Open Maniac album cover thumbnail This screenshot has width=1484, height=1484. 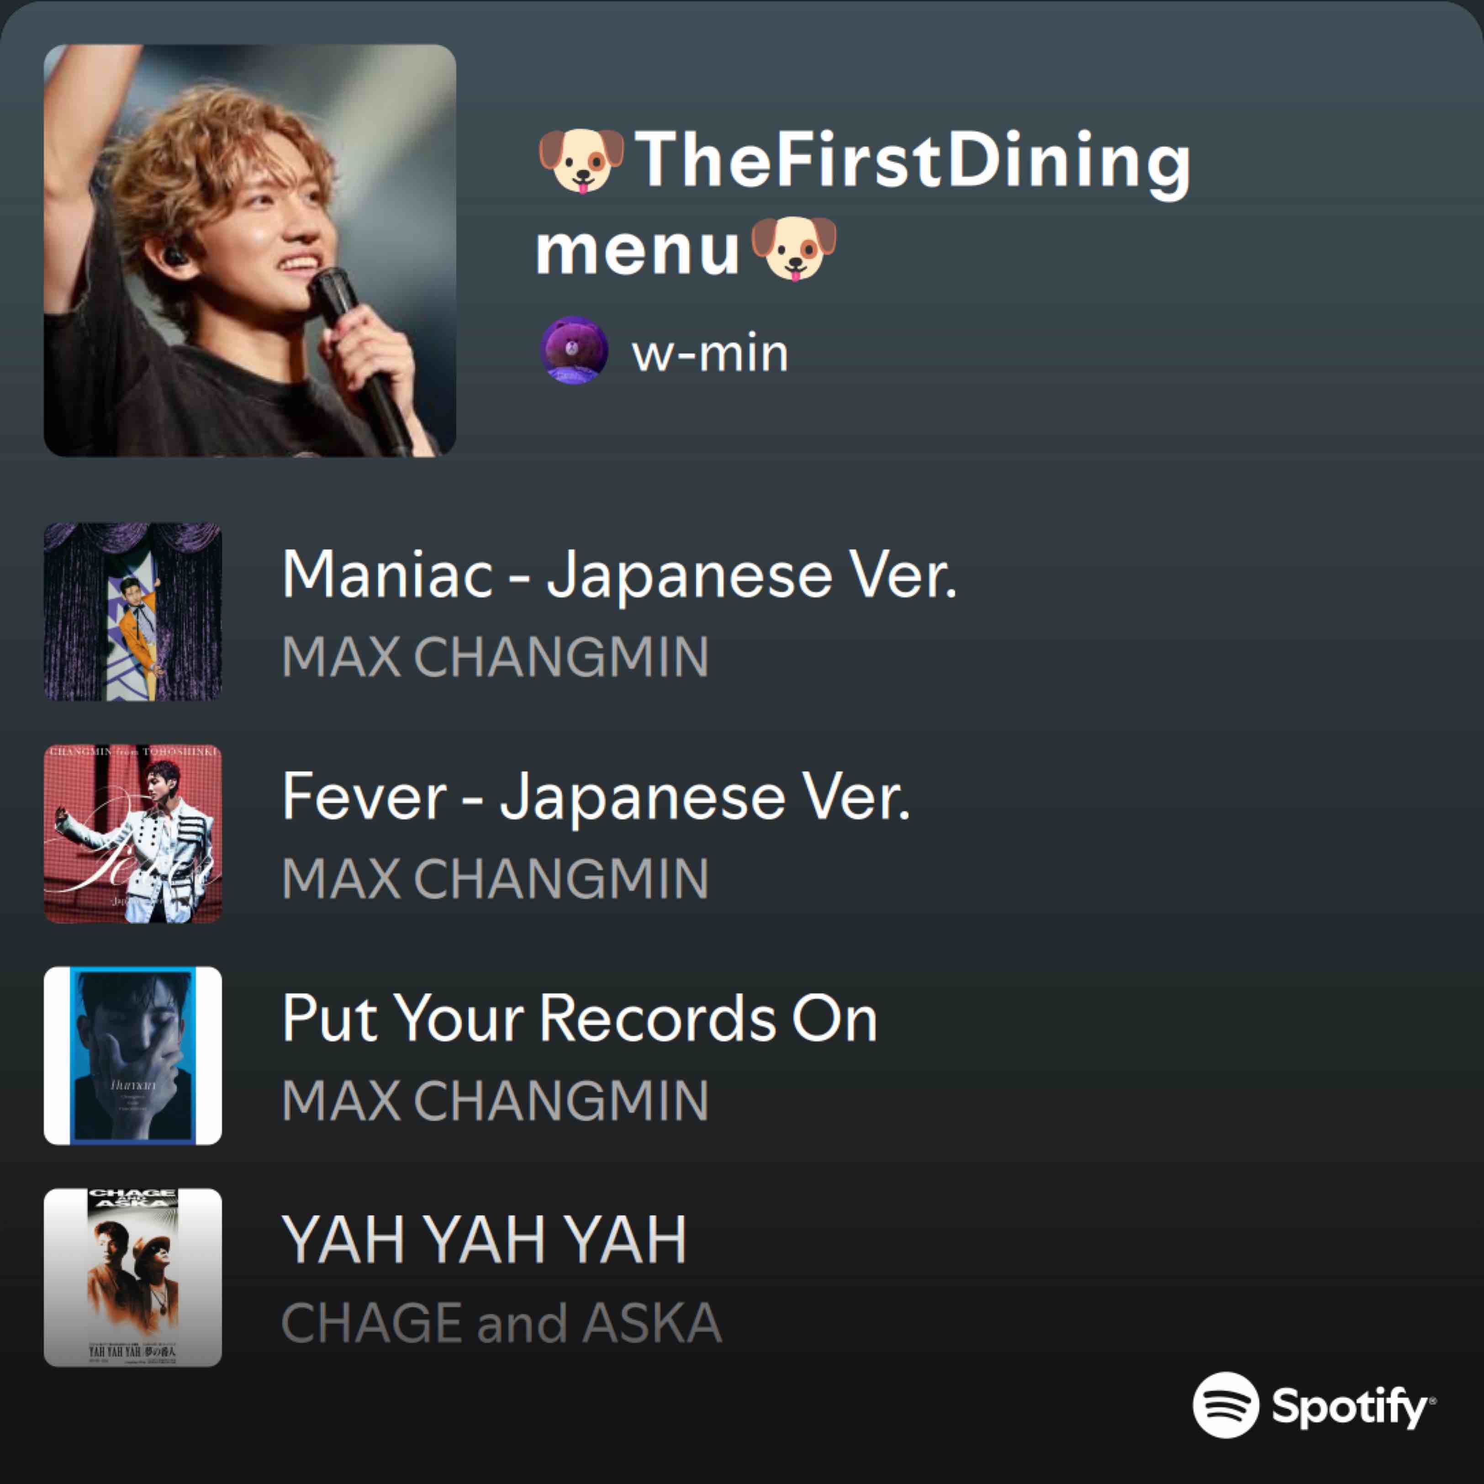tap(133, 612)
